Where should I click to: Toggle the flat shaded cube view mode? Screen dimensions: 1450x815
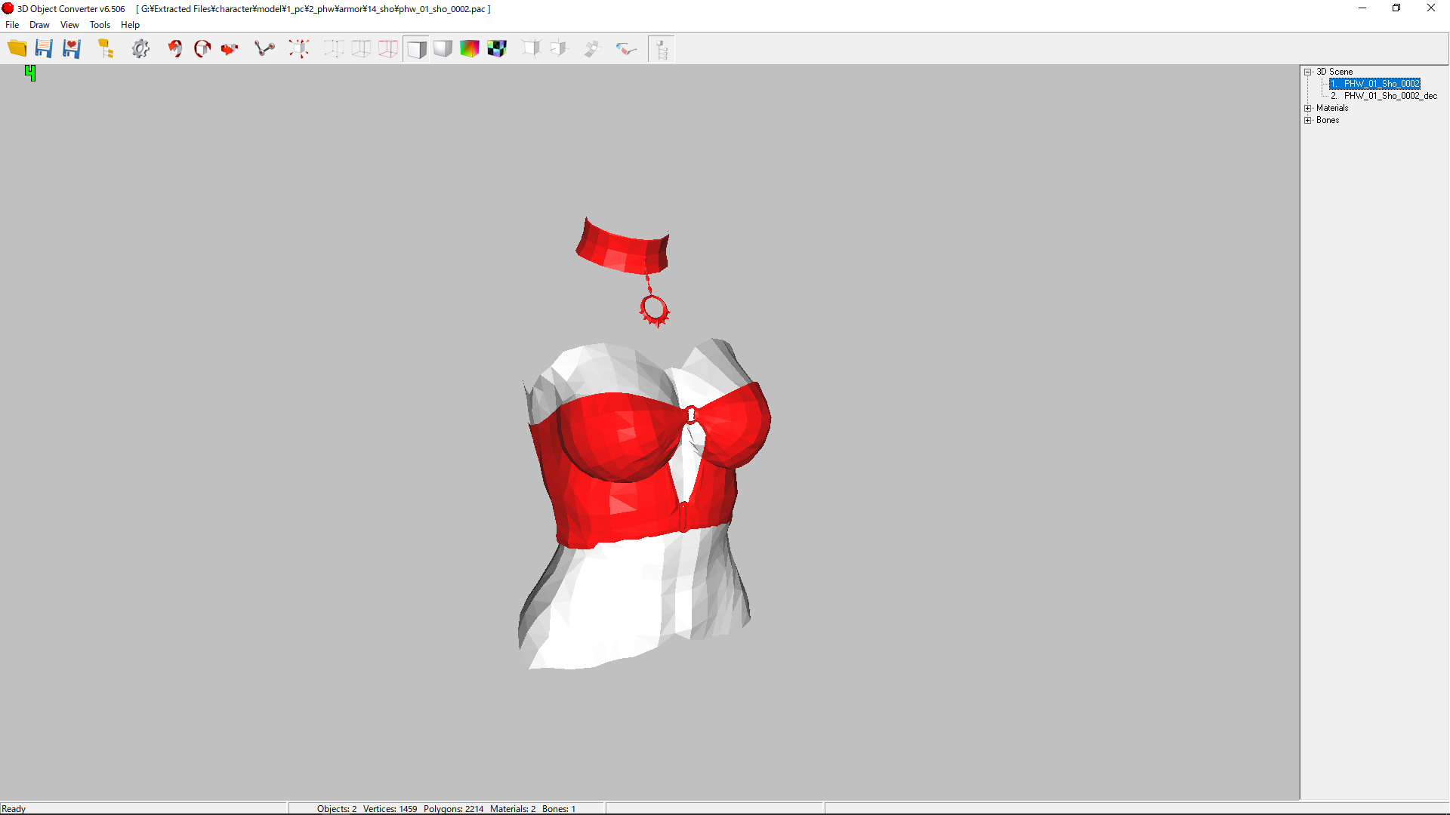(416, 49)
